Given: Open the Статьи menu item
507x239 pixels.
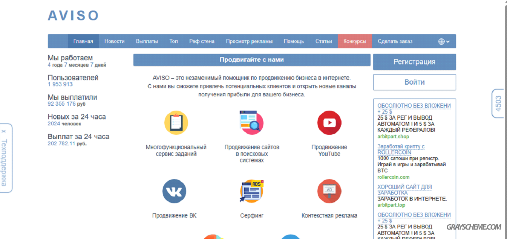Looking at the screenshot, I should point(324,41).
